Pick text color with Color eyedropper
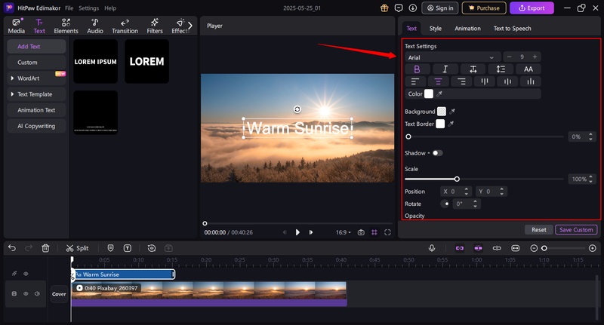Screen dimensions: 604x325 (439, 94)
